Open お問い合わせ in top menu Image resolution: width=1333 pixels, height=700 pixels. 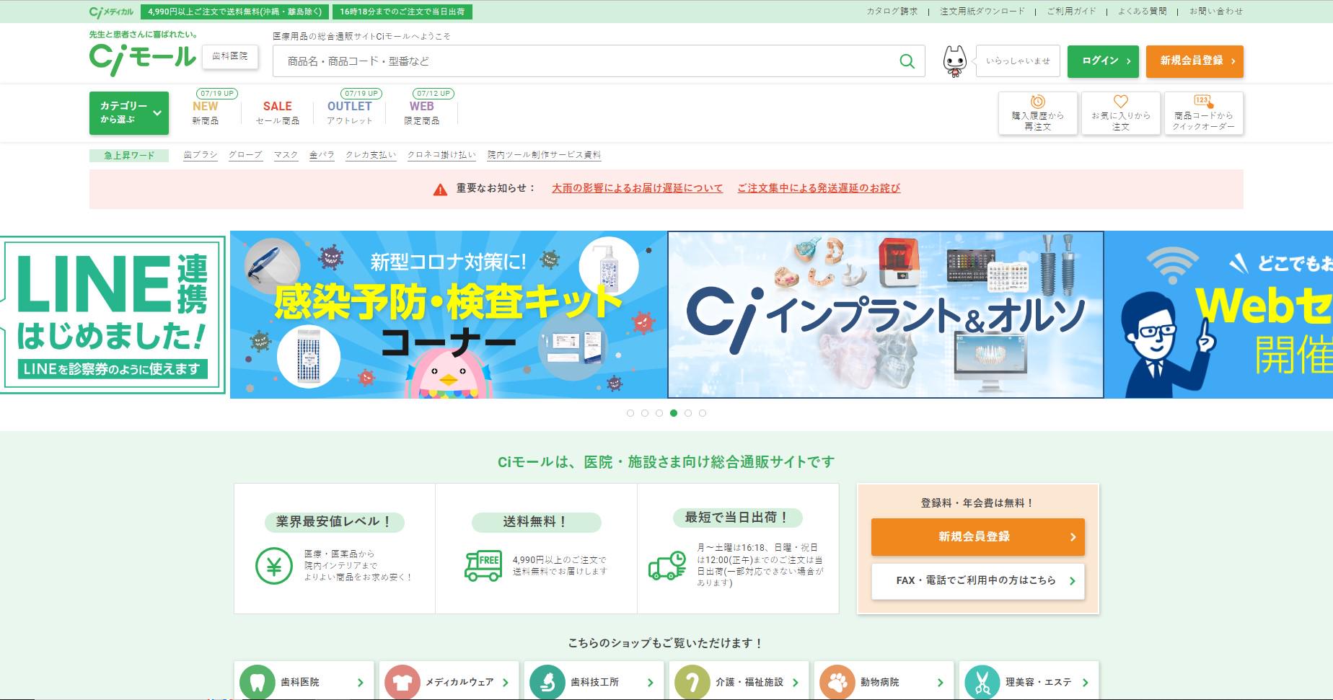[x=1216, y=12]
